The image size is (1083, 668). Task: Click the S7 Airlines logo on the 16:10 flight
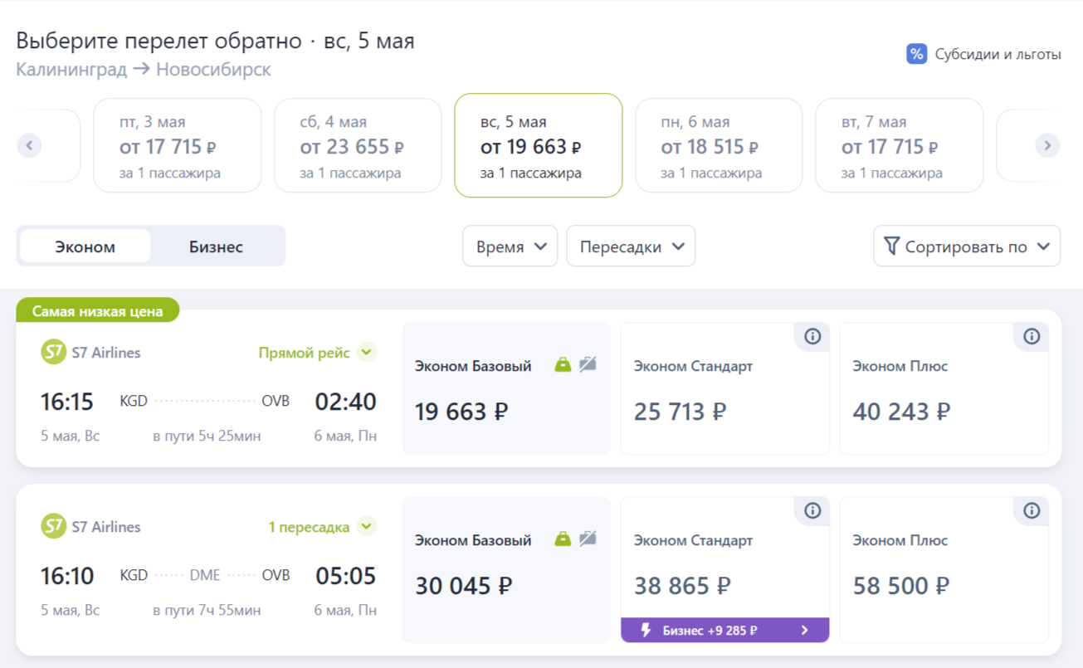click(53, 526)
